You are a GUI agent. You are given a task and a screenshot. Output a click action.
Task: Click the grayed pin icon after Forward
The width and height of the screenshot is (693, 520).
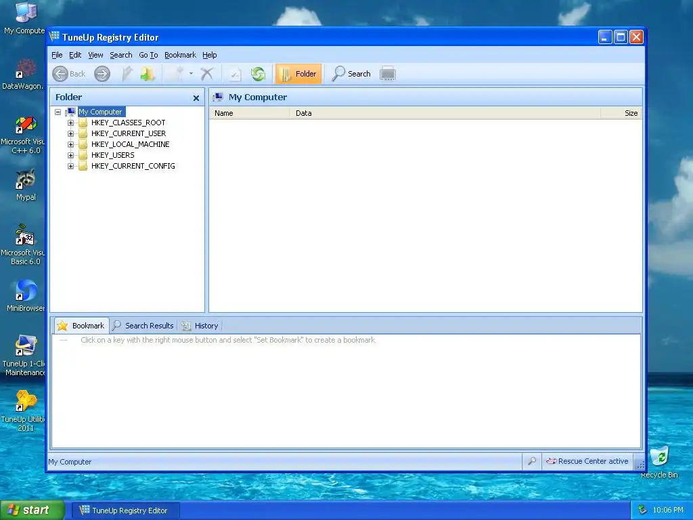pyautogui.click(x=127, y=74)
